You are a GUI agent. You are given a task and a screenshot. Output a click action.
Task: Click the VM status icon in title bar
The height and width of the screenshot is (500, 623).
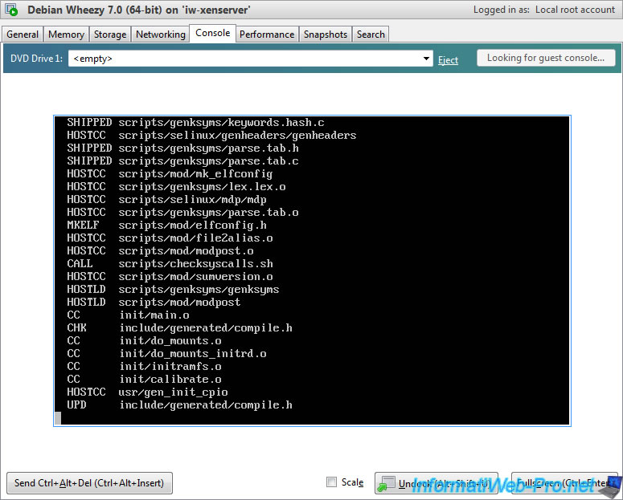coord(11,10)
